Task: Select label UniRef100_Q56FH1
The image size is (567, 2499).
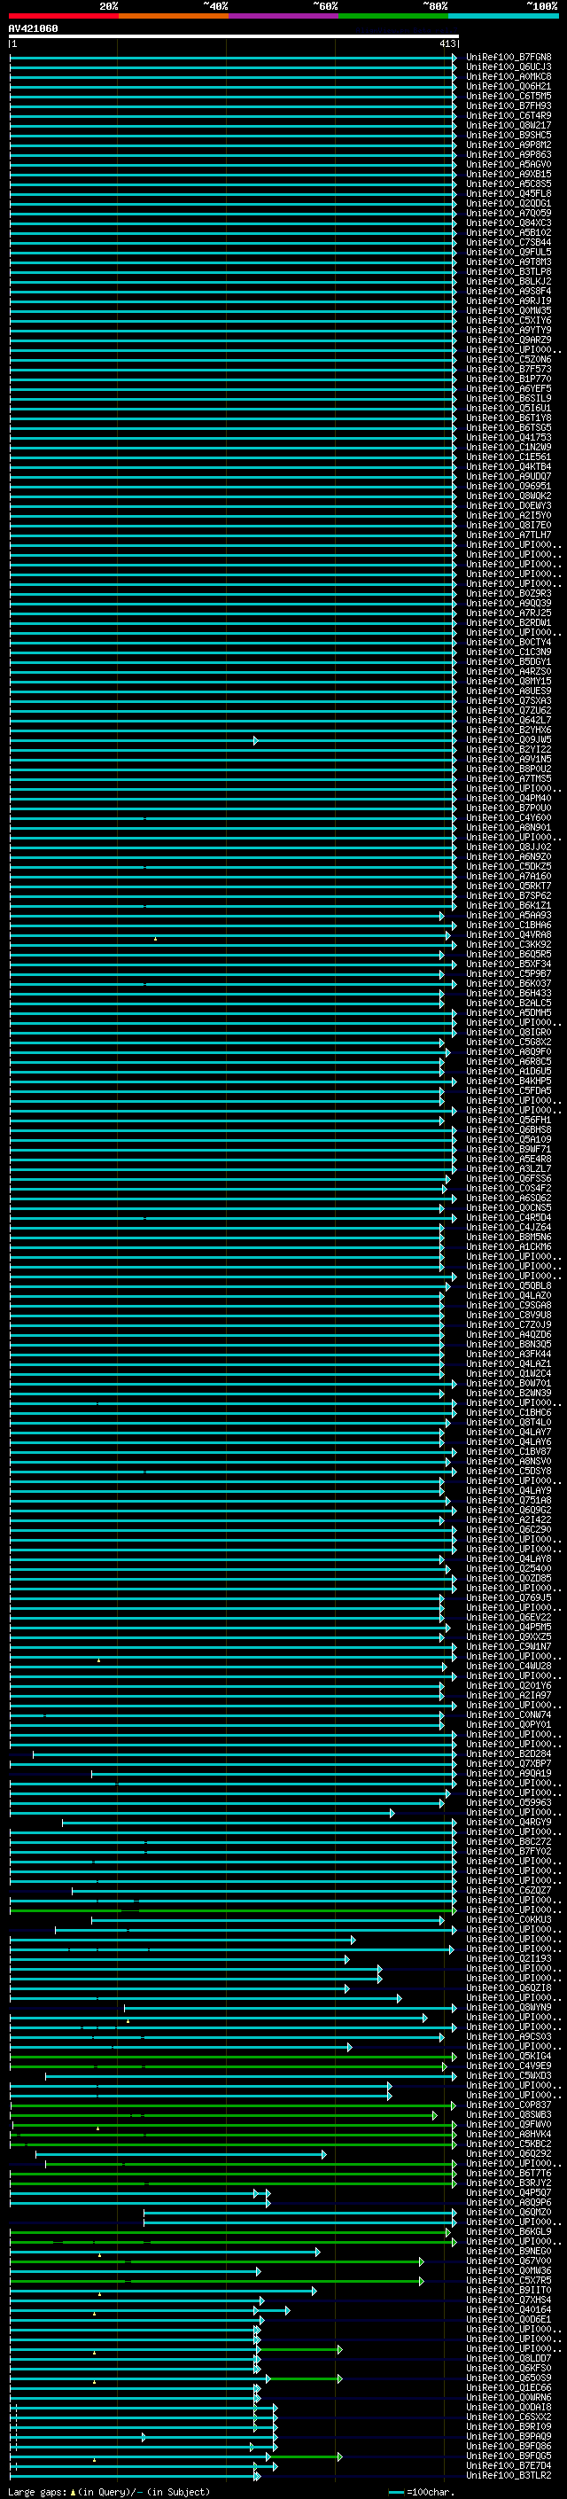Action: tap(509, 1121)
